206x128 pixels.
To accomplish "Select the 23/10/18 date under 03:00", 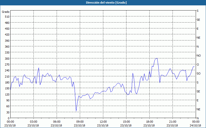I will coord(33,125).
